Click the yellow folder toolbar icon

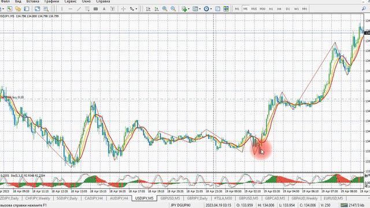[18, 9]
